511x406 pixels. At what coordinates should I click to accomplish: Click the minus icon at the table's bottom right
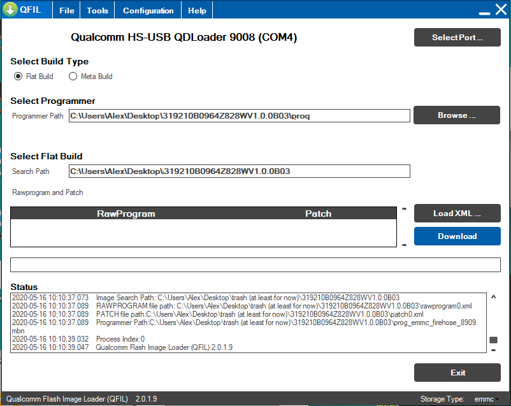point(404,244)
